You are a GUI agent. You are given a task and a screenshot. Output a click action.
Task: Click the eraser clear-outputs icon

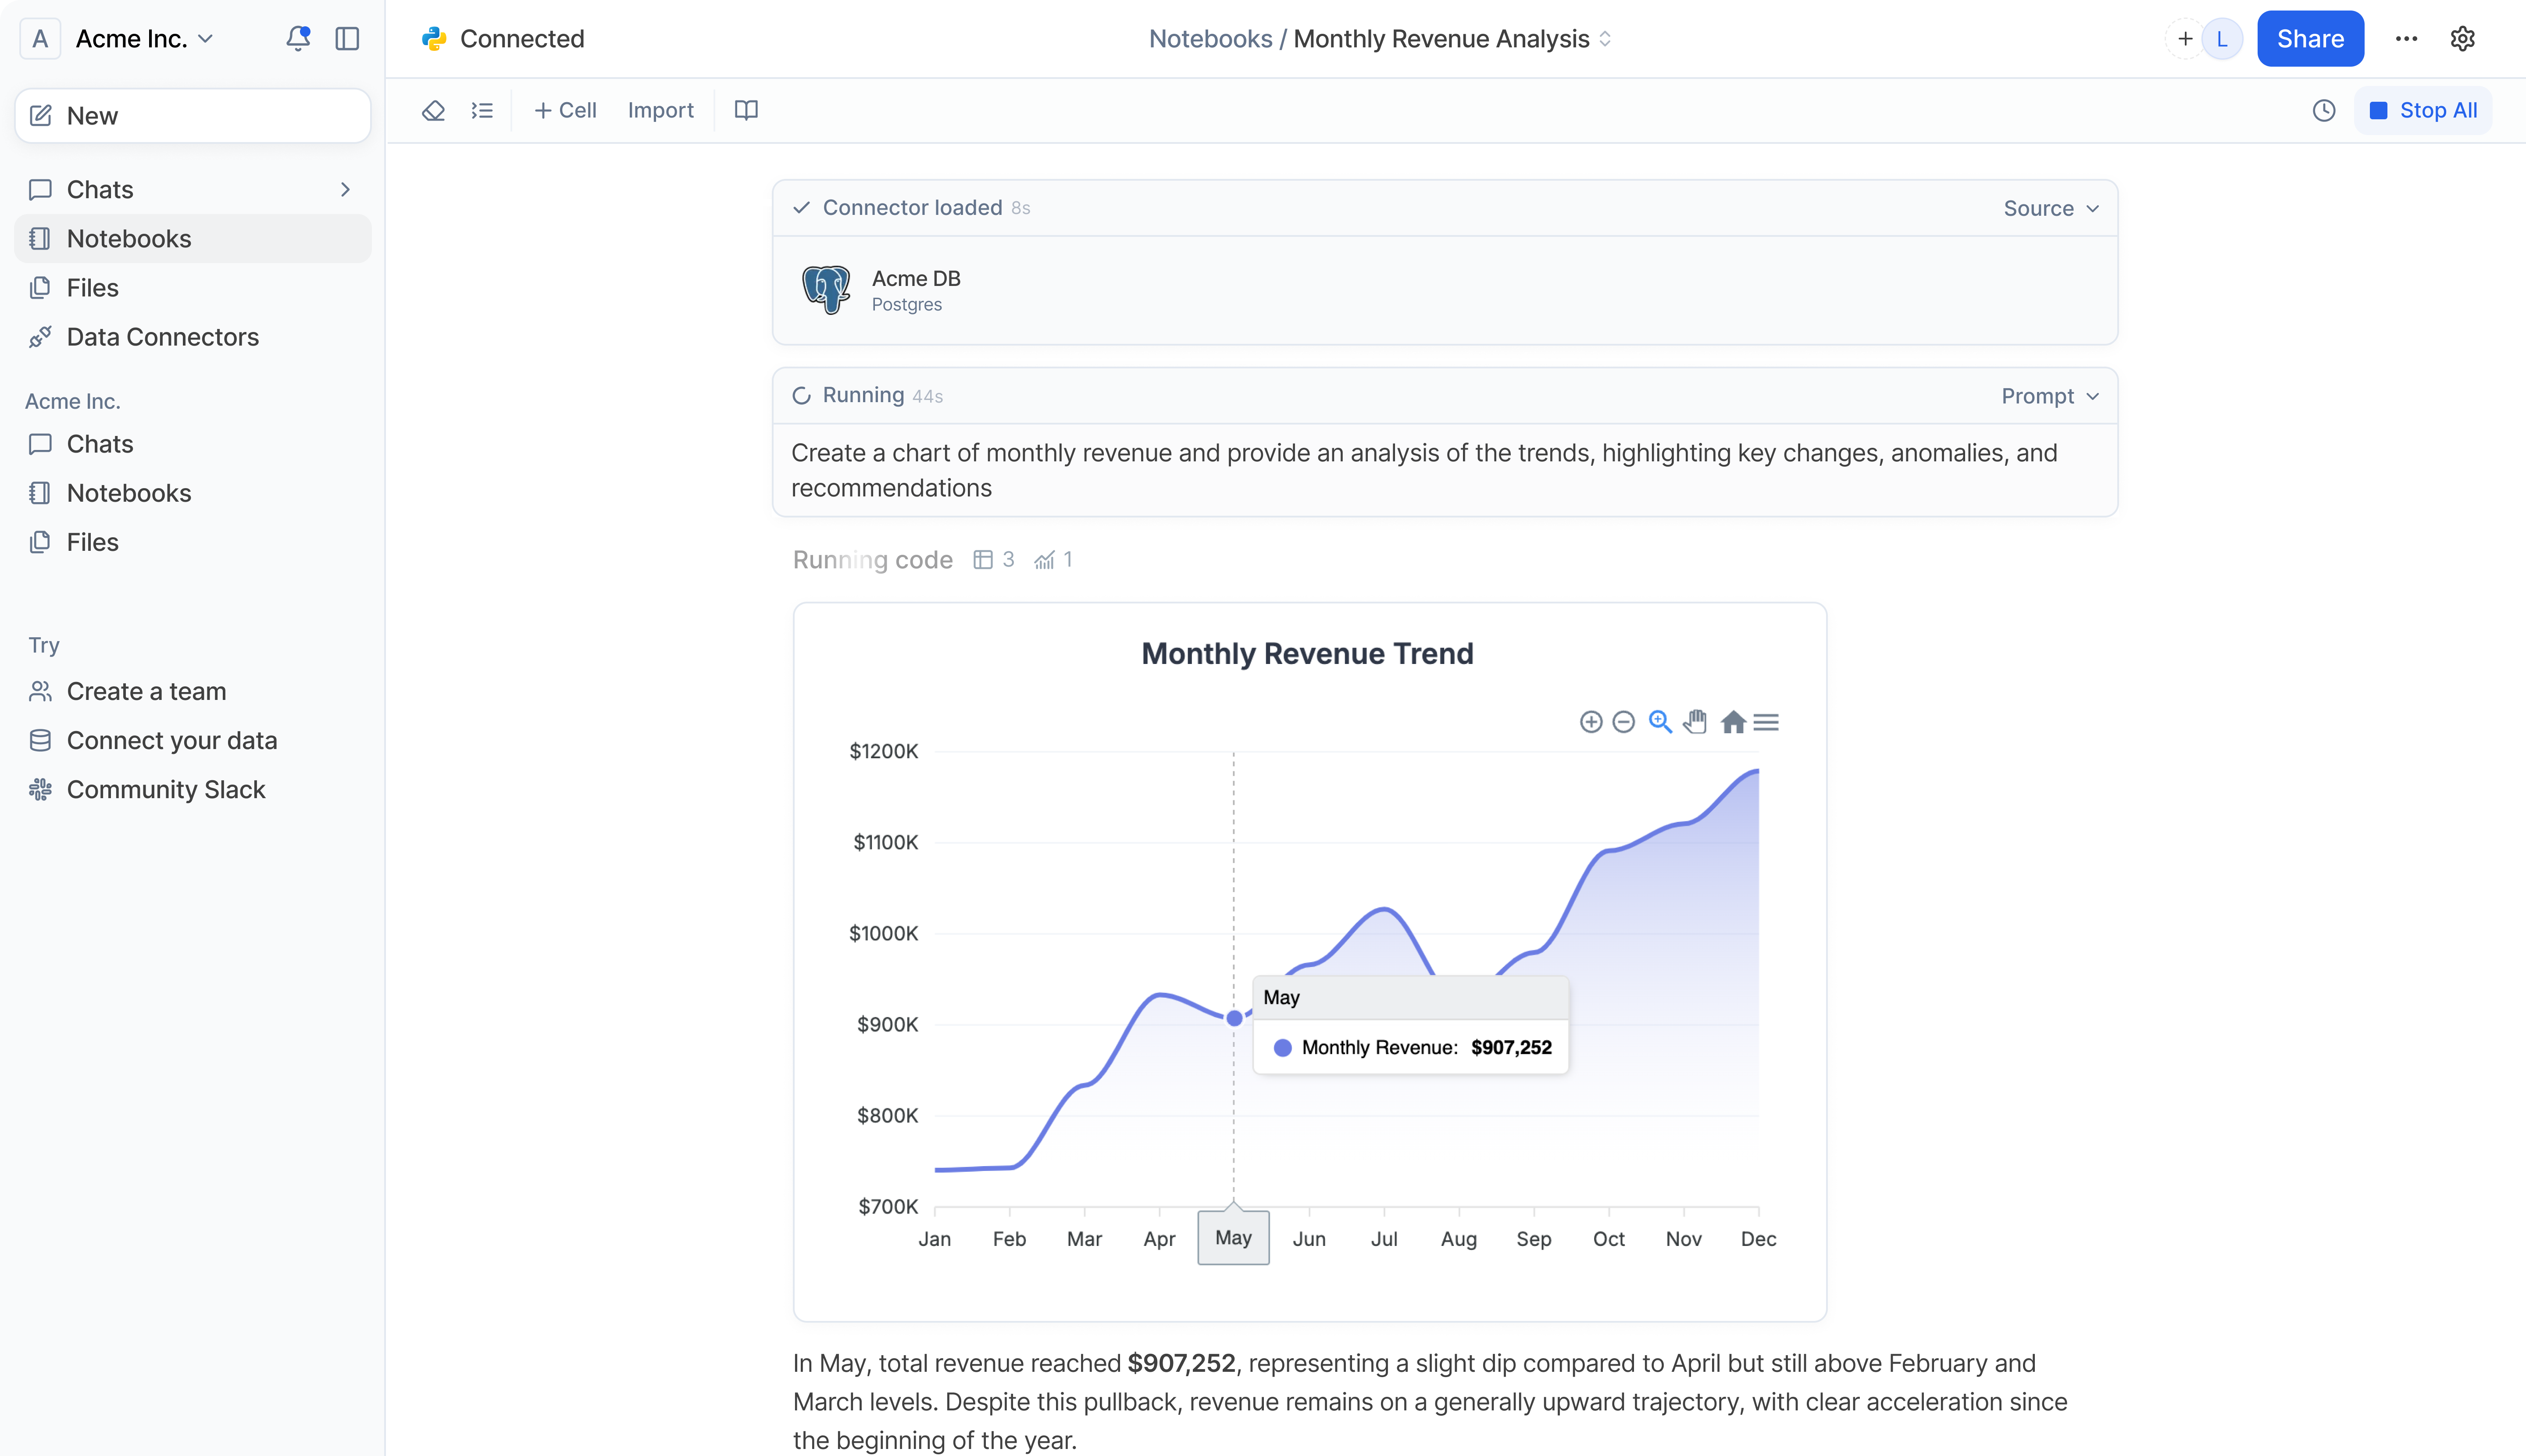[x=433, y=110]
